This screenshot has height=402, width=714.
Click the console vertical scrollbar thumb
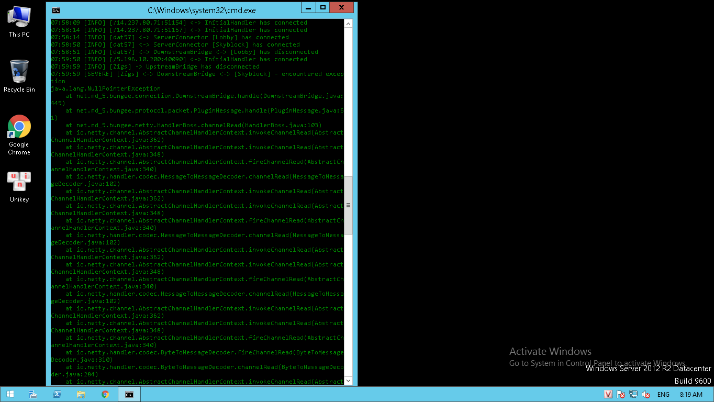point(349,205)
